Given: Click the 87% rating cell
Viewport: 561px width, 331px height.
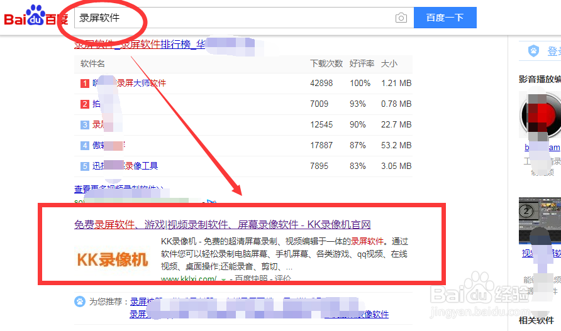Looking at the screenshot, I should (x=358, y=146).
